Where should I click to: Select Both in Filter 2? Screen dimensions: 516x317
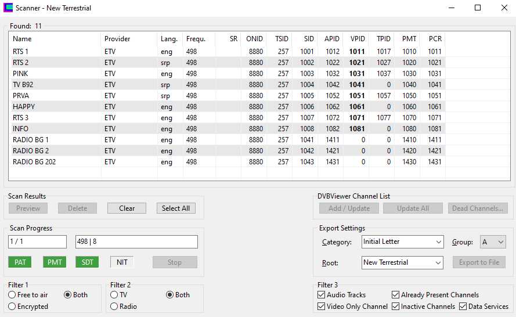pyautogui.click(x=178, y=294)
